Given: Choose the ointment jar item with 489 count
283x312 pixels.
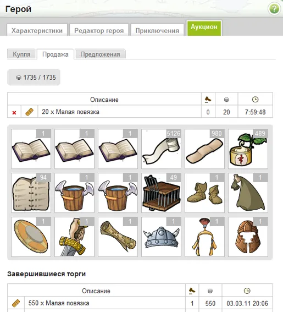Looking at the screenshot, I should pyautogui.click(x=248, y=149).
